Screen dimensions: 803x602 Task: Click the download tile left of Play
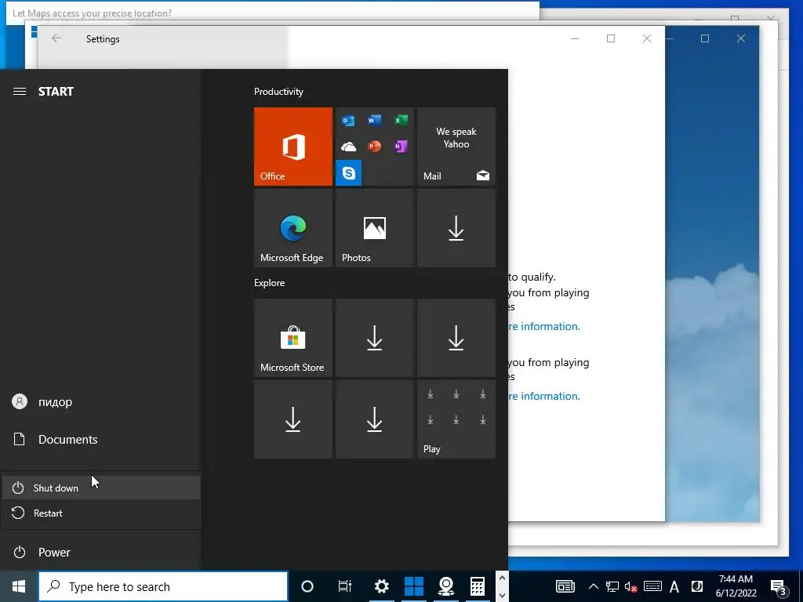374,419
